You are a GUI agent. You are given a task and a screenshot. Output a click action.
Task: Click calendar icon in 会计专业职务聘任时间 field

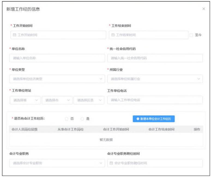click(111, 163)
